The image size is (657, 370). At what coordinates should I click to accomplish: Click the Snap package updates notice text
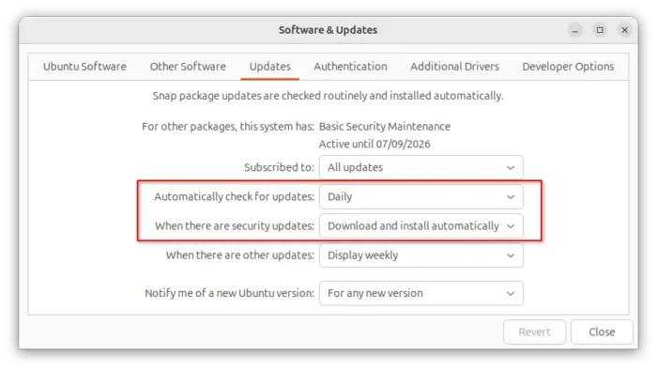(328, 96)
